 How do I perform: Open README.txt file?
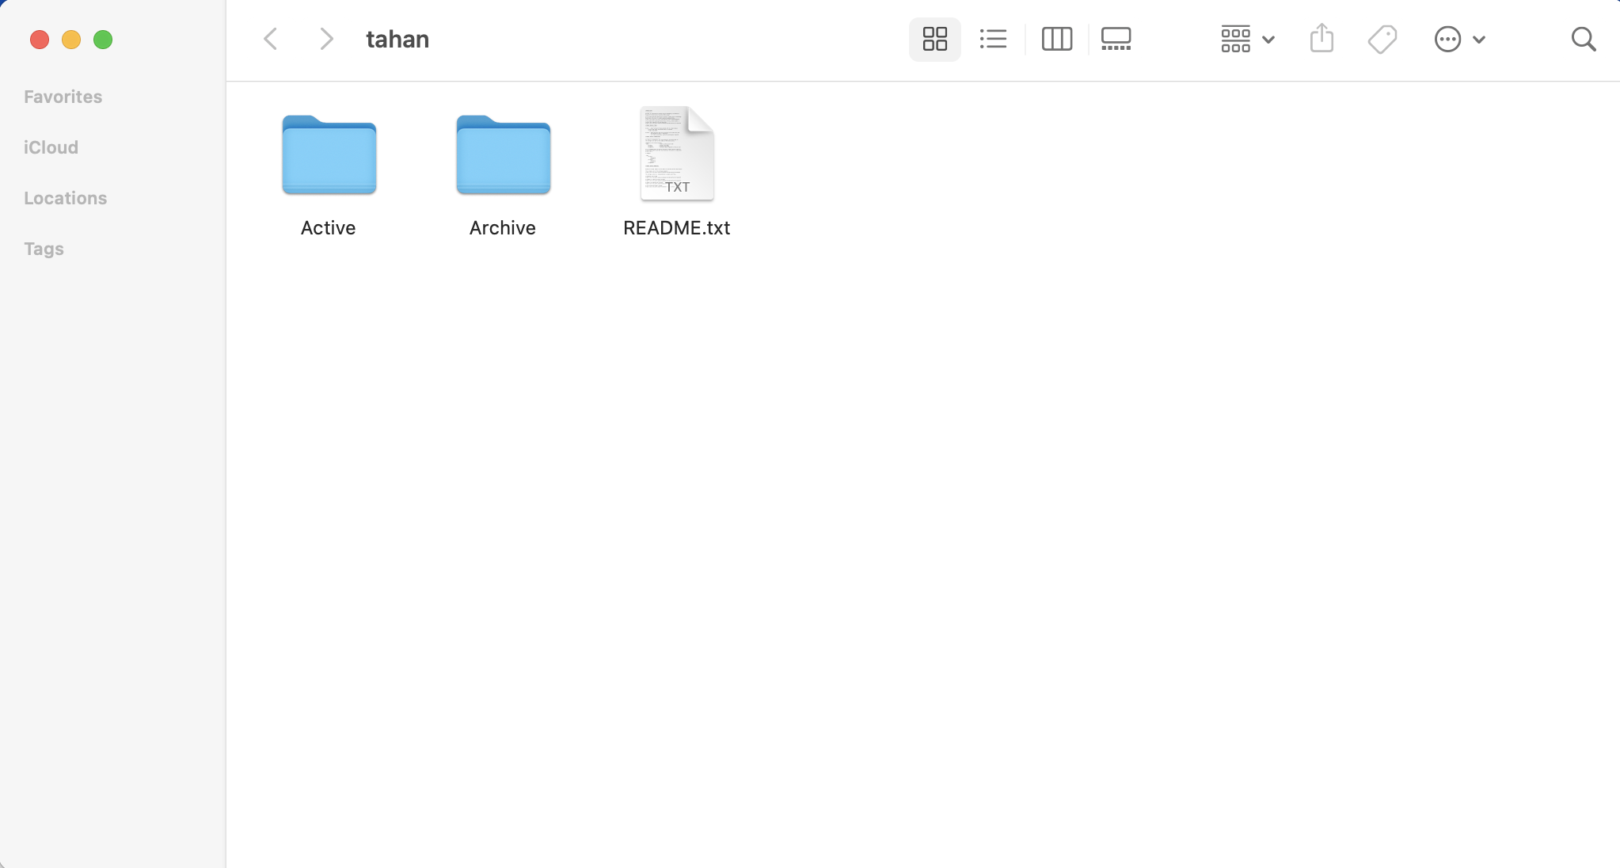(676, 152)
